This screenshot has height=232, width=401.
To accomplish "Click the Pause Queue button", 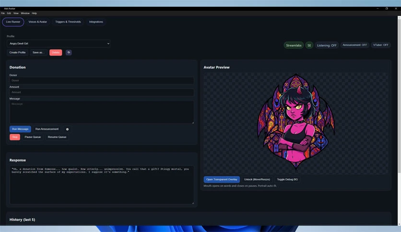I will [x=33, y=137].
